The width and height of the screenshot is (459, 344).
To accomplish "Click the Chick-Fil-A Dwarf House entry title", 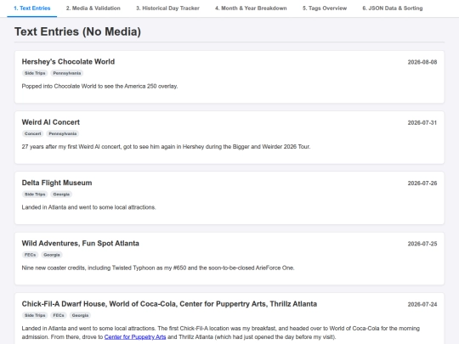I will click(169, 304).
